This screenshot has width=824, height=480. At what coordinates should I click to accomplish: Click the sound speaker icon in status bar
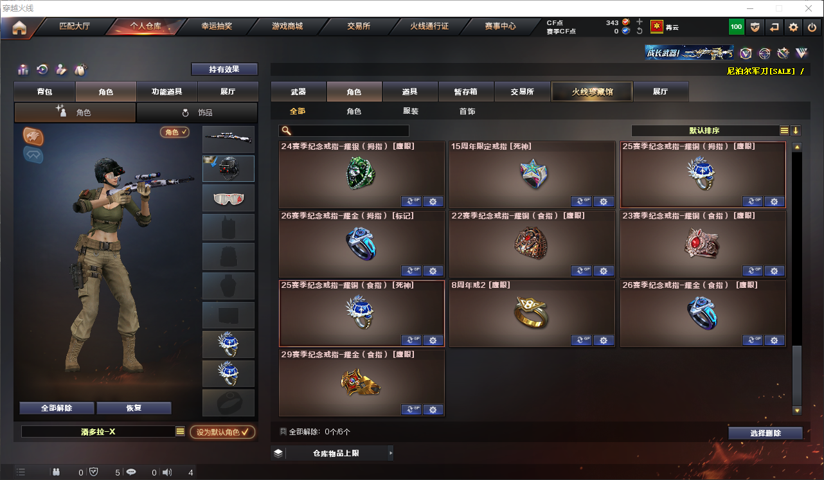(x=167, y=472)
